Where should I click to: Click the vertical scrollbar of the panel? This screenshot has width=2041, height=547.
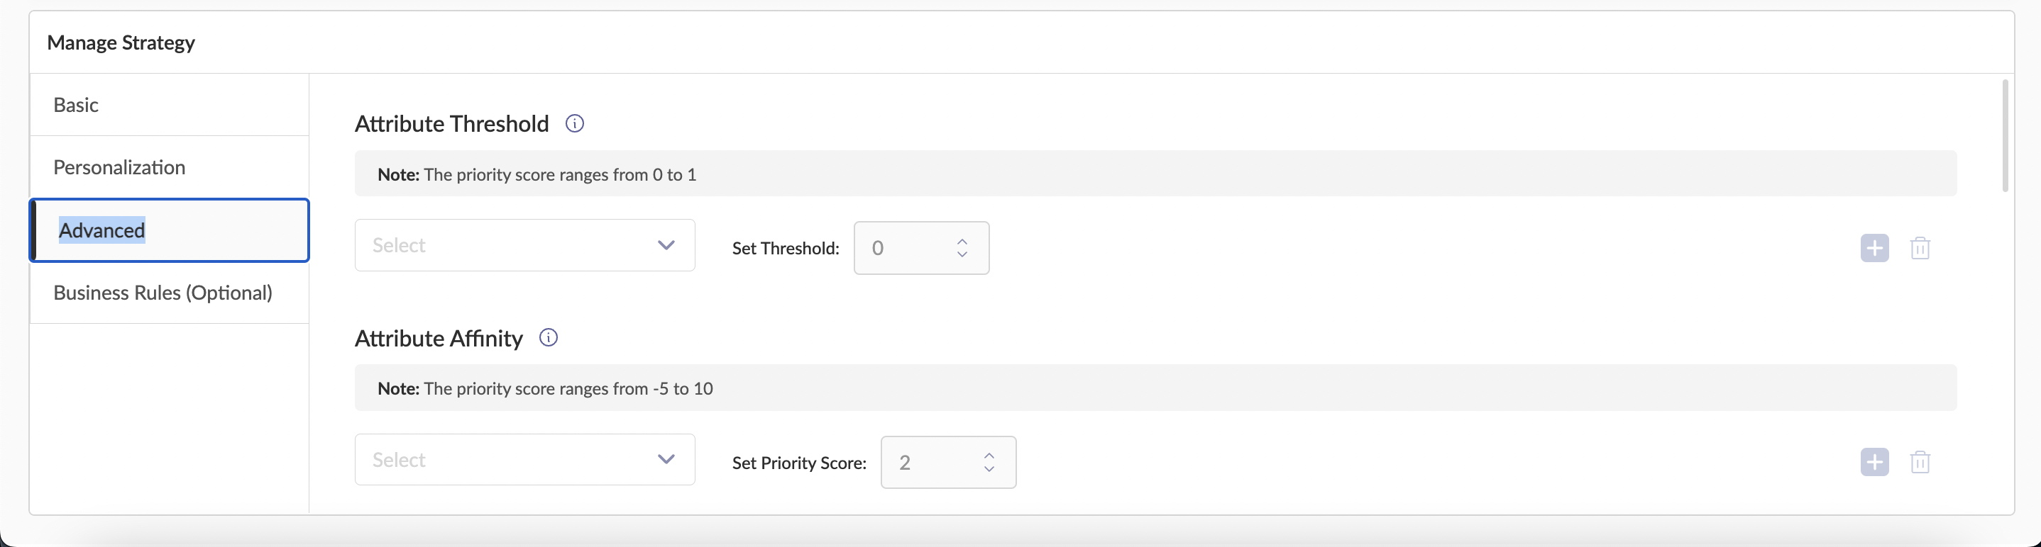[2005, 136]
